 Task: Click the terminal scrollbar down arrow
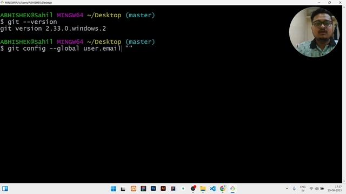click(344, 181)
